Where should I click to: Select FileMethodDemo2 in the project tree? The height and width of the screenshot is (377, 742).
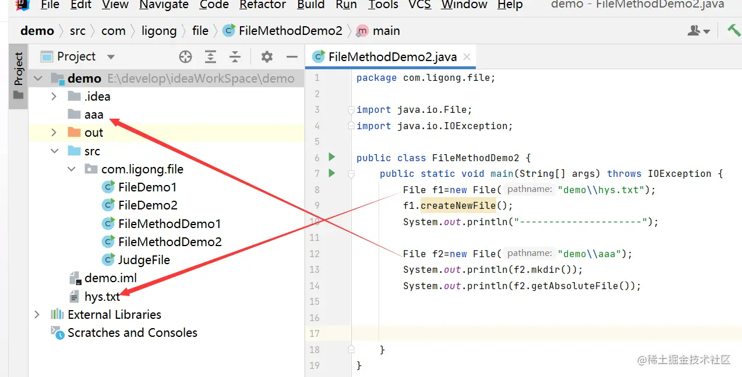click(x=169, y=242)
